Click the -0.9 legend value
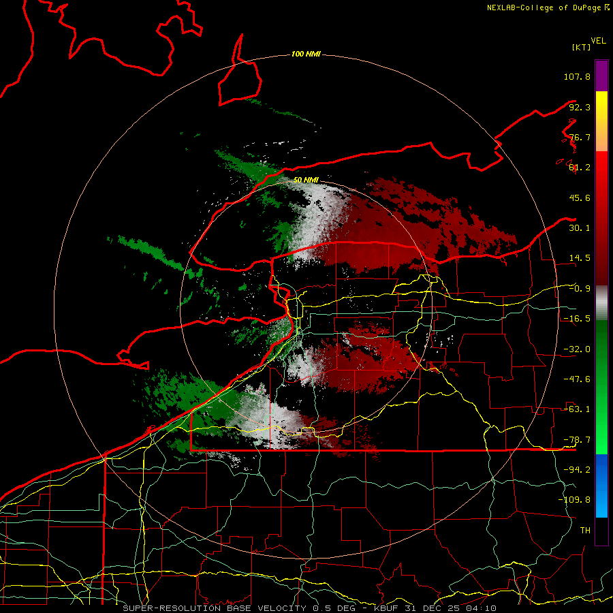Viewport: 613px width, 613px height. click(x=580, y=289)
